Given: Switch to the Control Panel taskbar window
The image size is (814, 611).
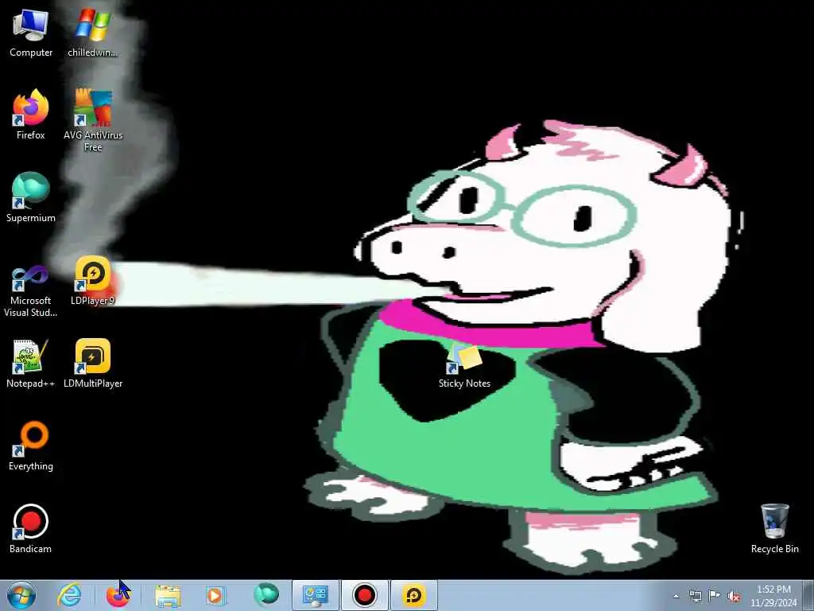Looking at the screenshot, I should point(315,595).
